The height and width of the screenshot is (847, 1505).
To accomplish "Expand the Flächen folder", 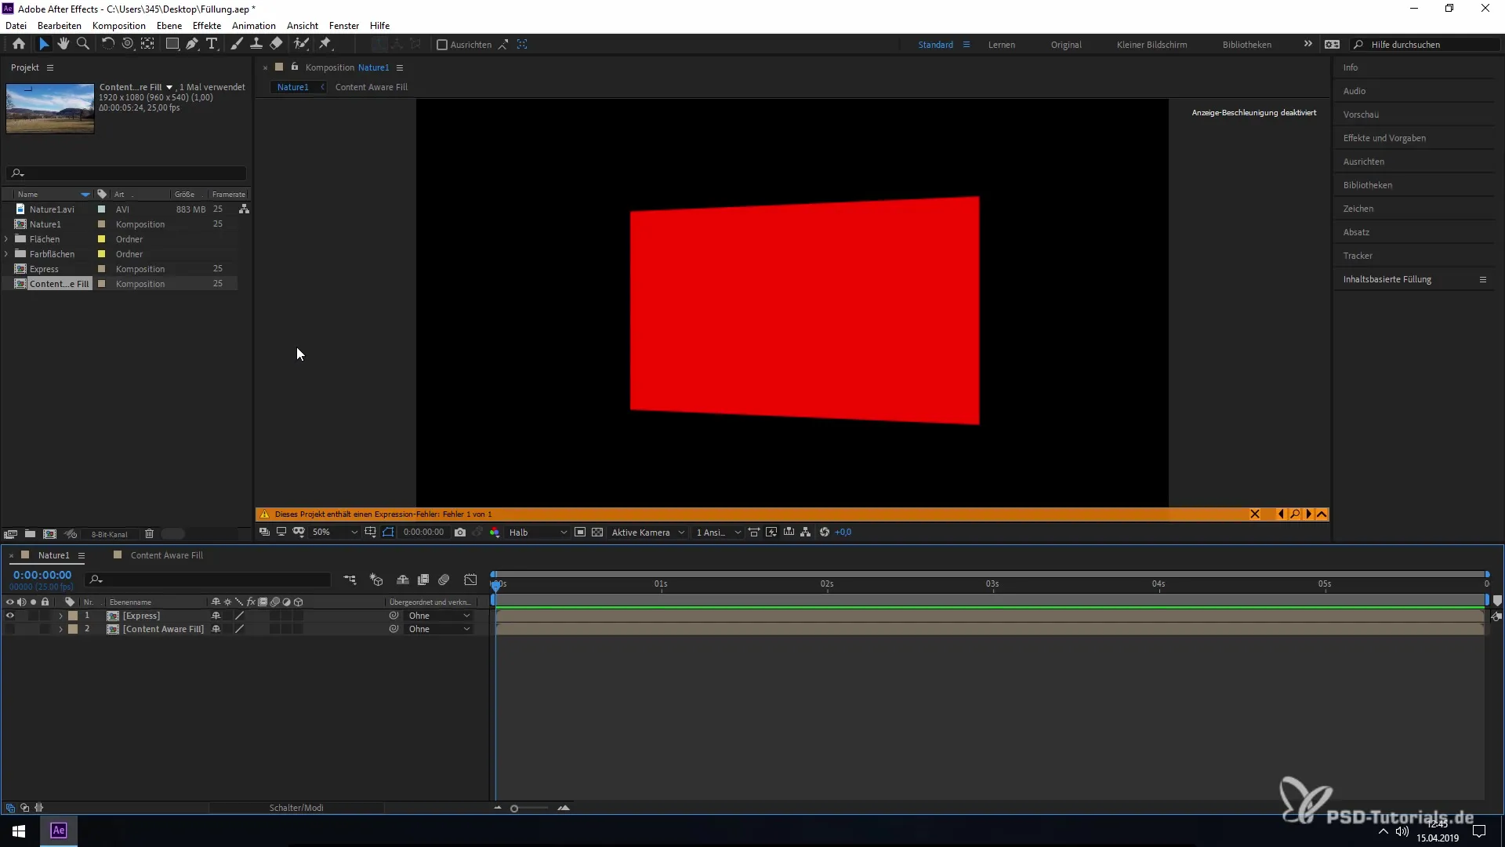I will pos(7,239).
